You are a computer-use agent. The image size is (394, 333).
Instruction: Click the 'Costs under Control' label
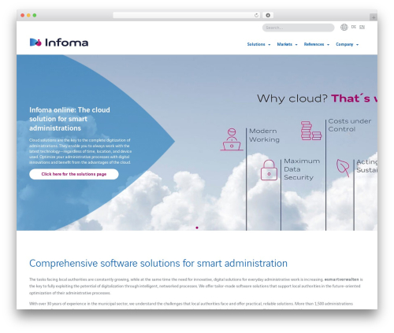[350, 125]
